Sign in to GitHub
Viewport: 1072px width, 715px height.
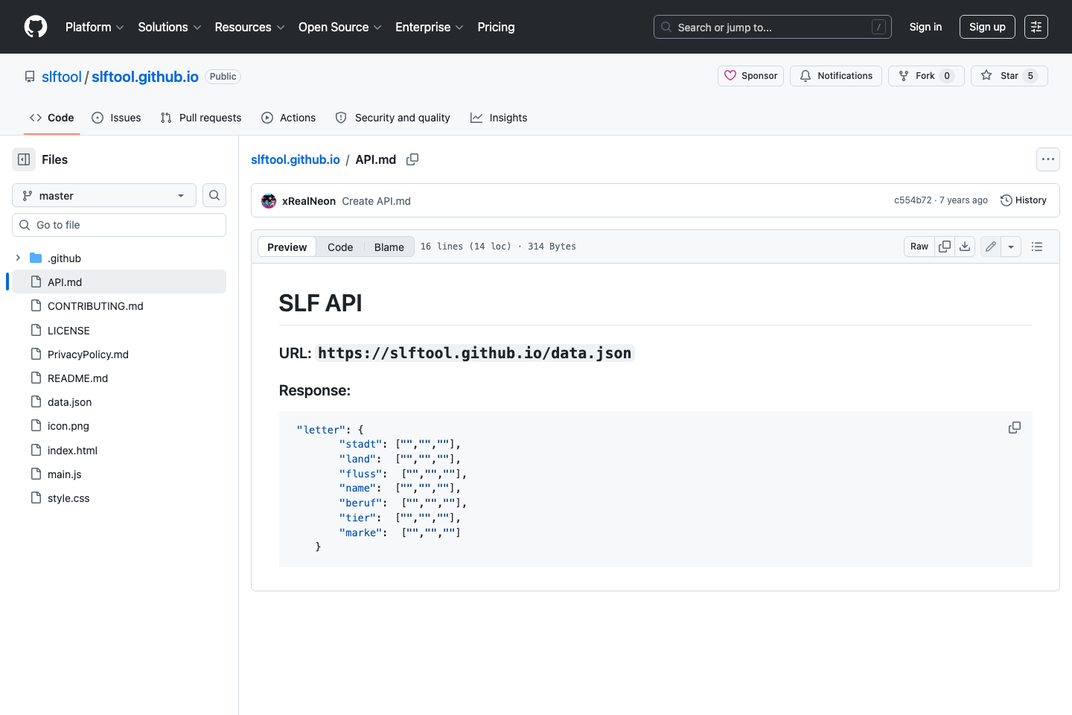(x=925, y=27)
